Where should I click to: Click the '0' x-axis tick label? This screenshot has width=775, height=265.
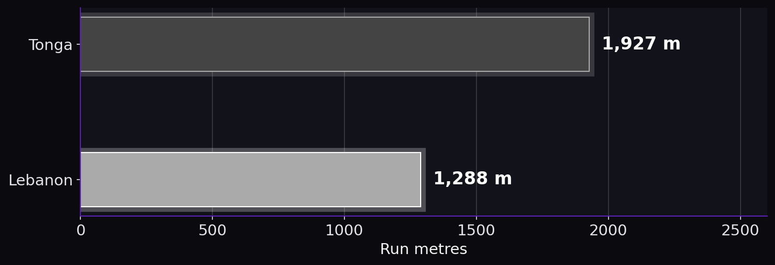point(80,231)
